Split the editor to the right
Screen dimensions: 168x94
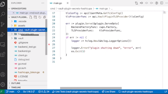click(162, 3)
